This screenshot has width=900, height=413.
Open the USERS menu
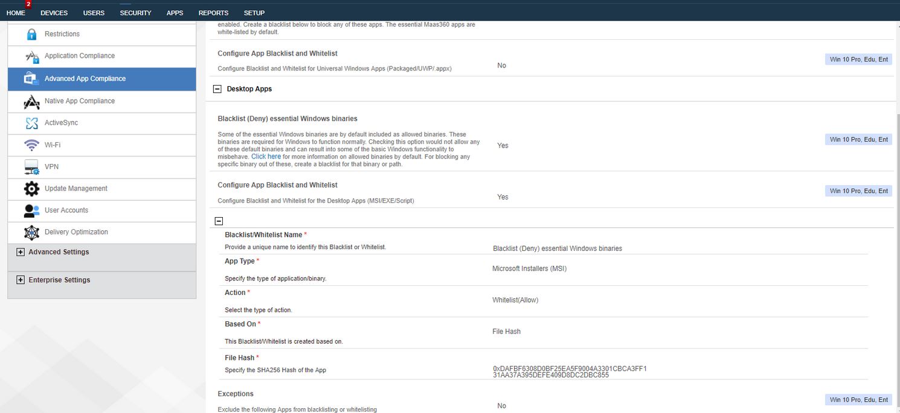[94, 13]
